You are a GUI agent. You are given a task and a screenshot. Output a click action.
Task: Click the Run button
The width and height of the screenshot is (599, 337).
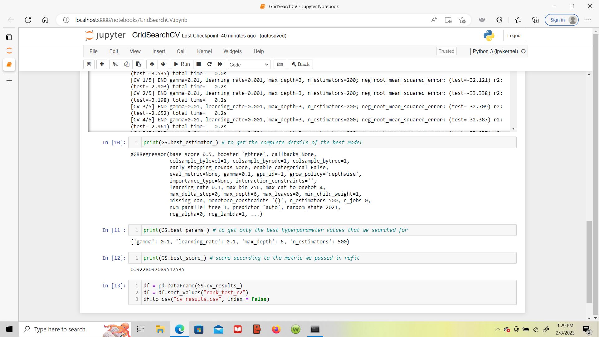click(182, 64)
